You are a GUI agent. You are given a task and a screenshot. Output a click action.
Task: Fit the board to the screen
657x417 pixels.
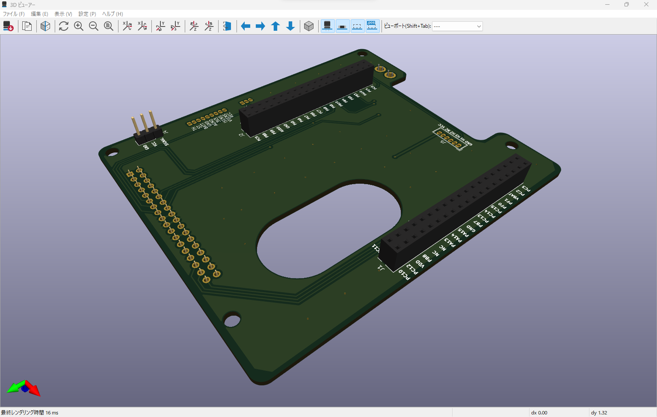coord(109,26)
